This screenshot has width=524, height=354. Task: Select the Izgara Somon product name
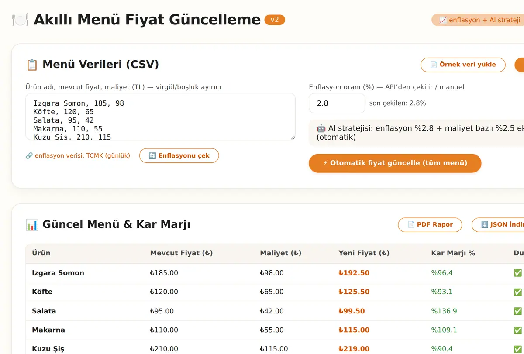(x=58, y=273)
